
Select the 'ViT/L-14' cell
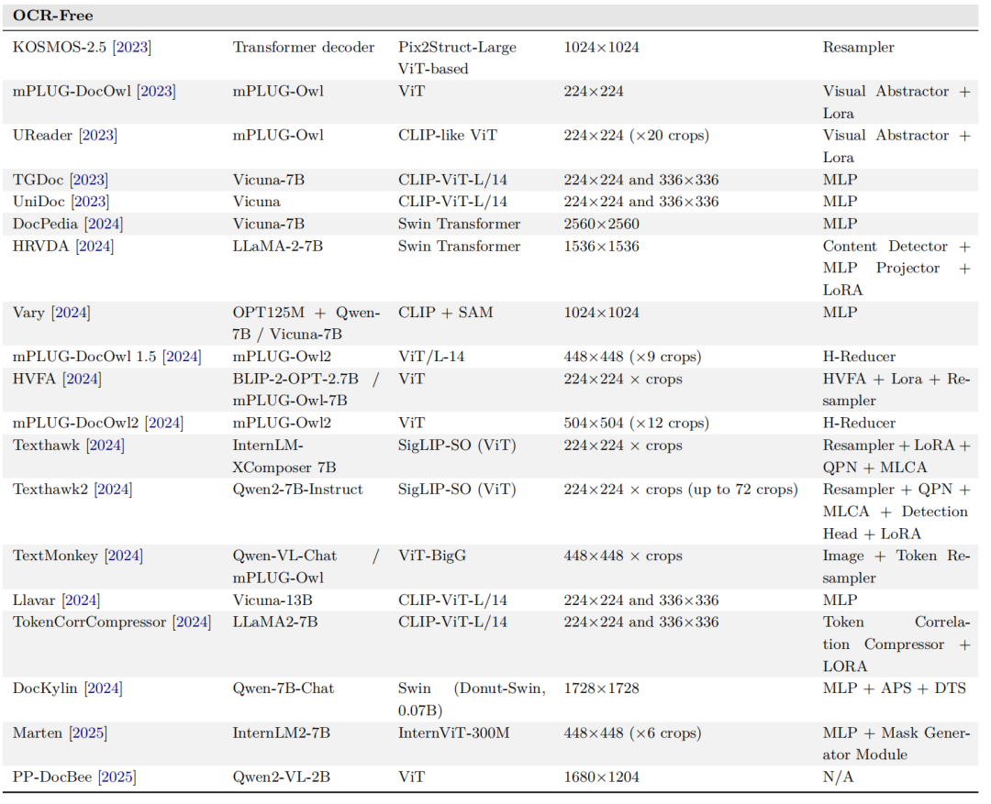pyautogui.click(x=431, y=357)
